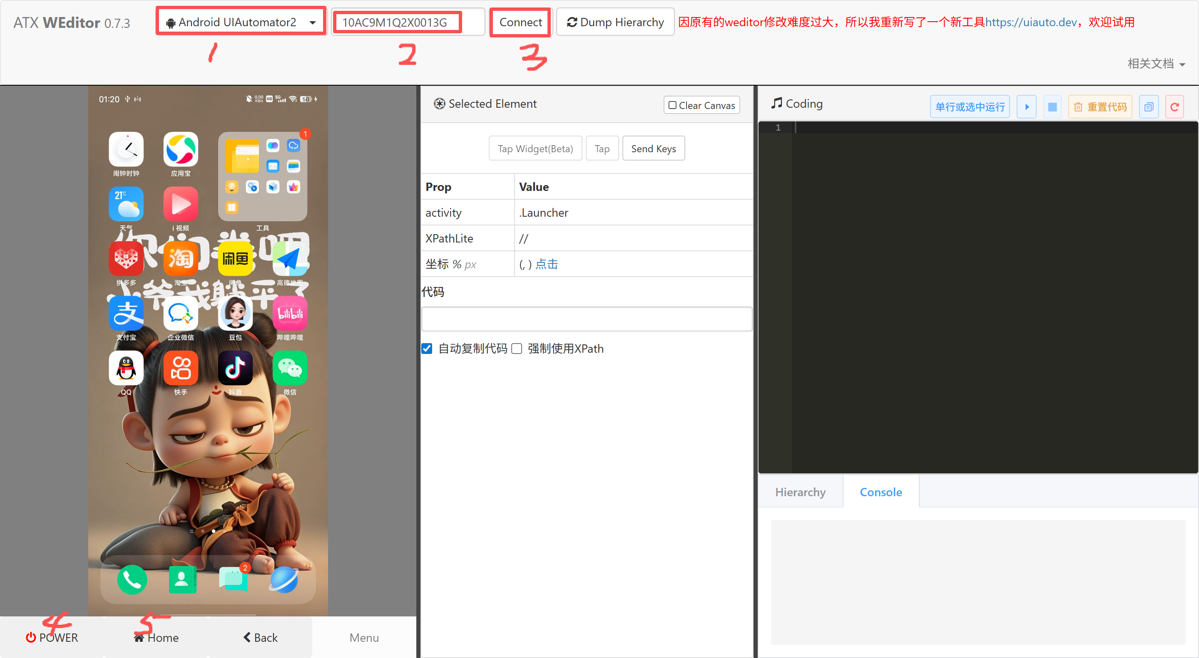Open the bilibili app on phone screen
The width and height of the screenshot is (1199, 658).
(x=289, y=314)
